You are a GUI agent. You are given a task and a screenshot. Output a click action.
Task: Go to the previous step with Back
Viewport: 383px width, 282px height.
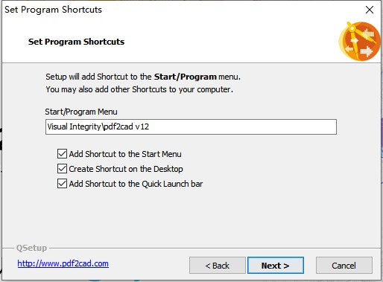tap(218, 266)
